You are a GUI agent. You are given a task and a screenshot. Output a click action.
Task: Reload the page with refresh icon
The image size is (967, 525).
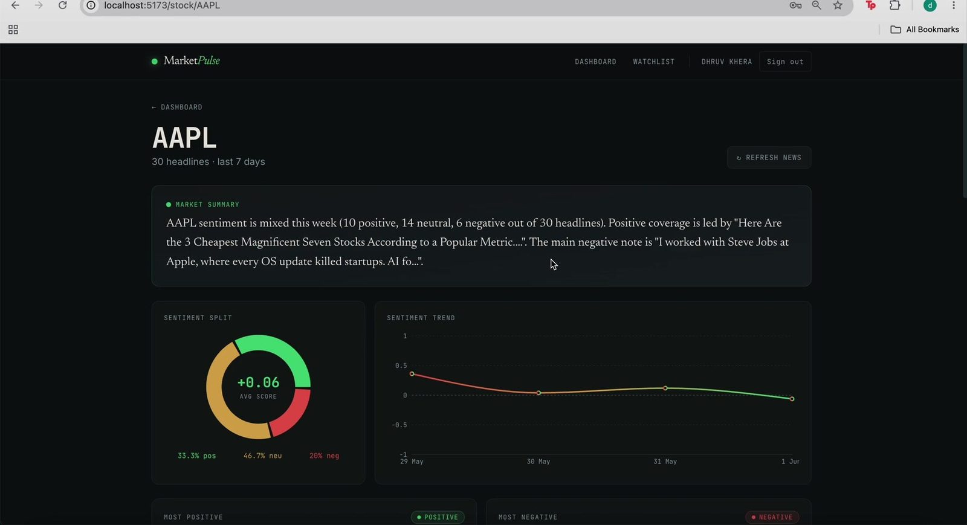[62, 5]
